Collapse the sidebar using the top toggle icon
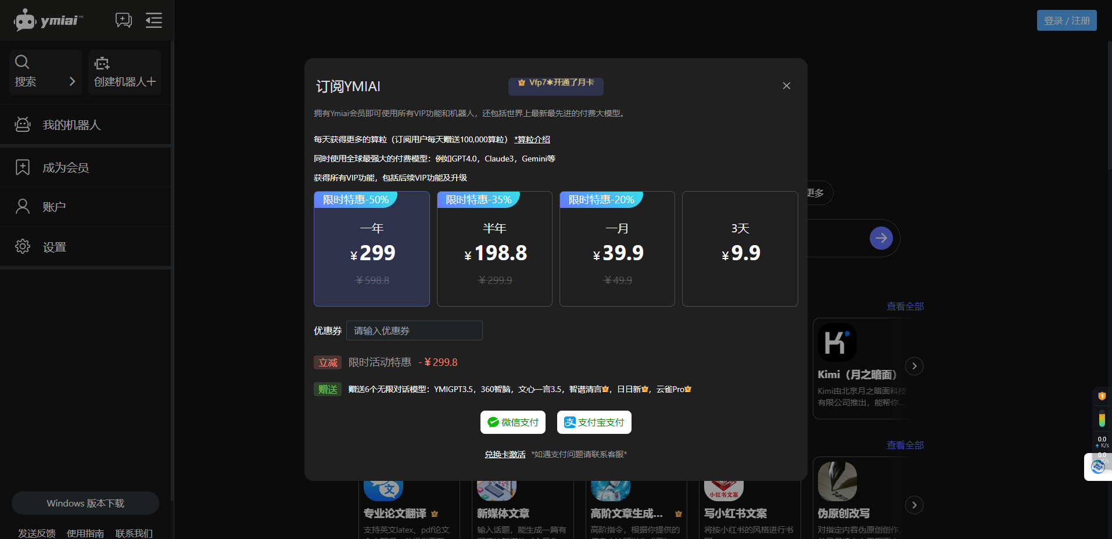 153,20
